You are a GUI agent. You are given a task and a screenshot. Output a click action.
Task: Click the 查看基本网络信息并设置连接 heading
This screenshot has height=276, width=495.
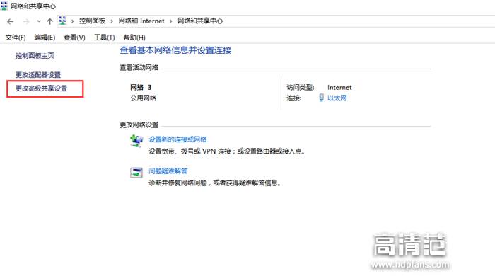[x=175, y=50]
